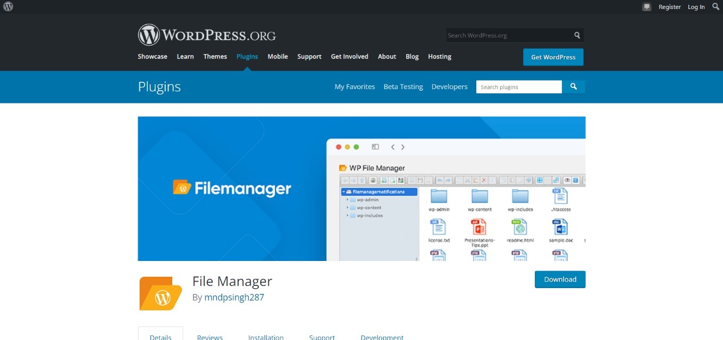Go to the Themes menu item

pos(215,57)
